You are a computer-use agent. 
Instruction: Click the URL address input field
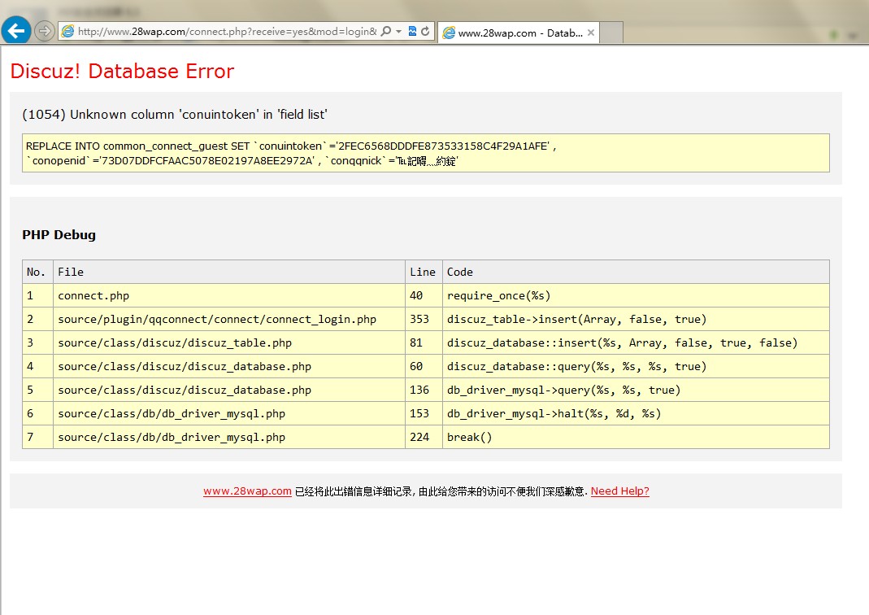point(226,32)
